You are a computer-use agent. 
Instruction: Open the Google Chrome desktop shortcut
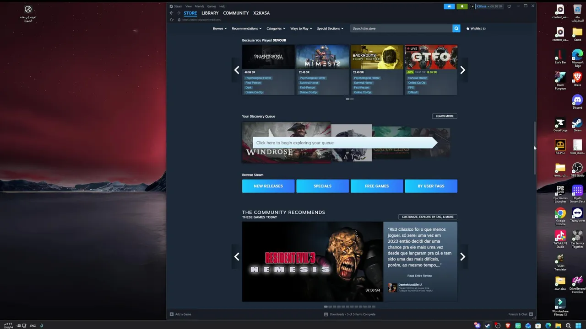[560, 217]
